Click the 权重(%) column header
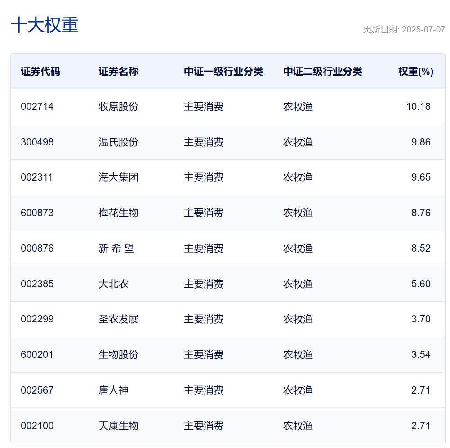Viewport: 450px width, 448px height. coord(416,72)
